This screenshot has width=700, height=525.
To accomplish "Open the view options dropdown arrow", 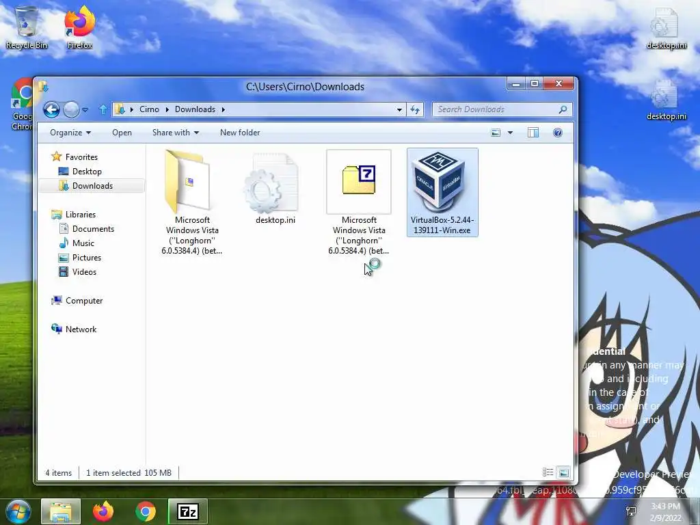I will (x=510, y=133).
